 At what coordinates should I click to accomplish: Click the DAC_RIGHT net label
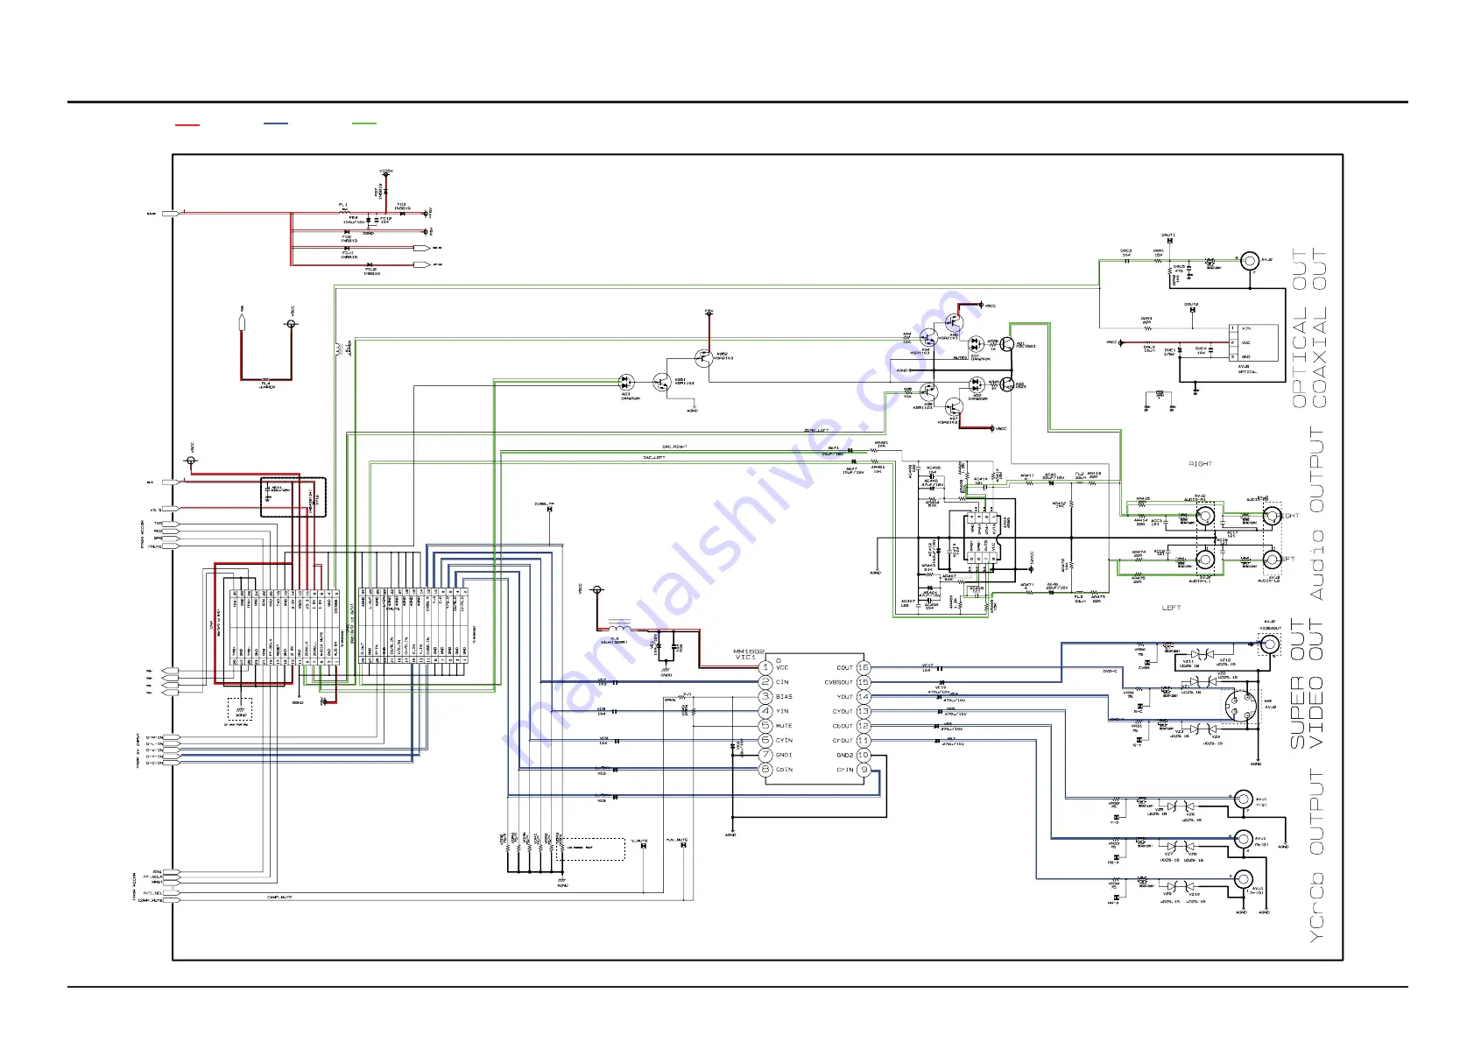pos(675,447)
